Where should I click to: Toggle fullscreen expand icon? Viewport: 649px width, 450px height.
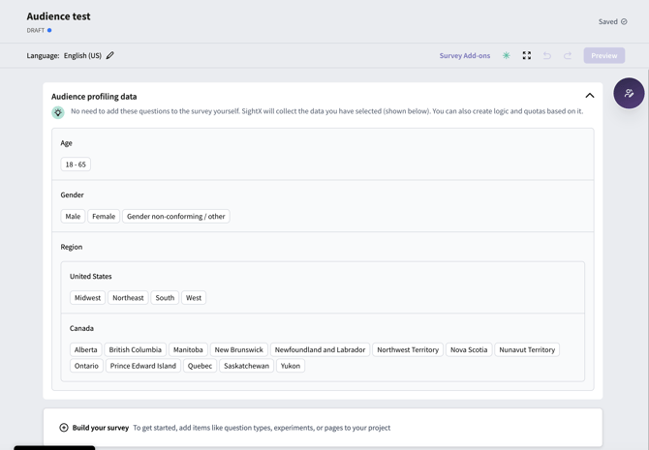point(527,55)
